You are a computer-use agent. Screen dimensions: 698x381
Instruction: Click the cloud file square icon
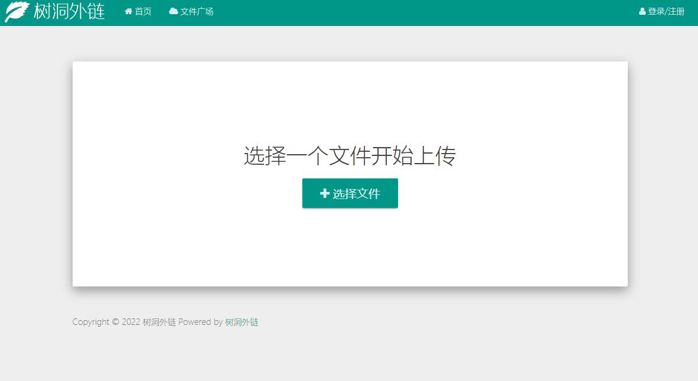172,11
